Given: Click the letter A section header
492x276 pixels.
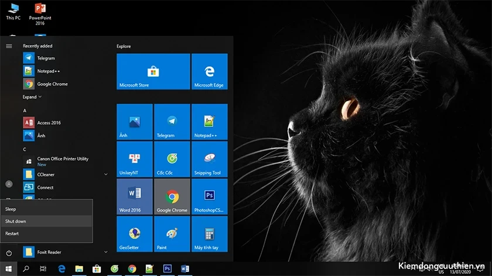Looking at the screenshot, I should [25, 111].
